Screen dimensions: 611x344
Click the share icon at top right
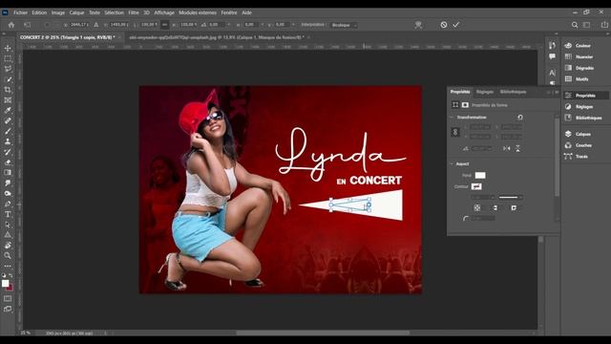604,25
